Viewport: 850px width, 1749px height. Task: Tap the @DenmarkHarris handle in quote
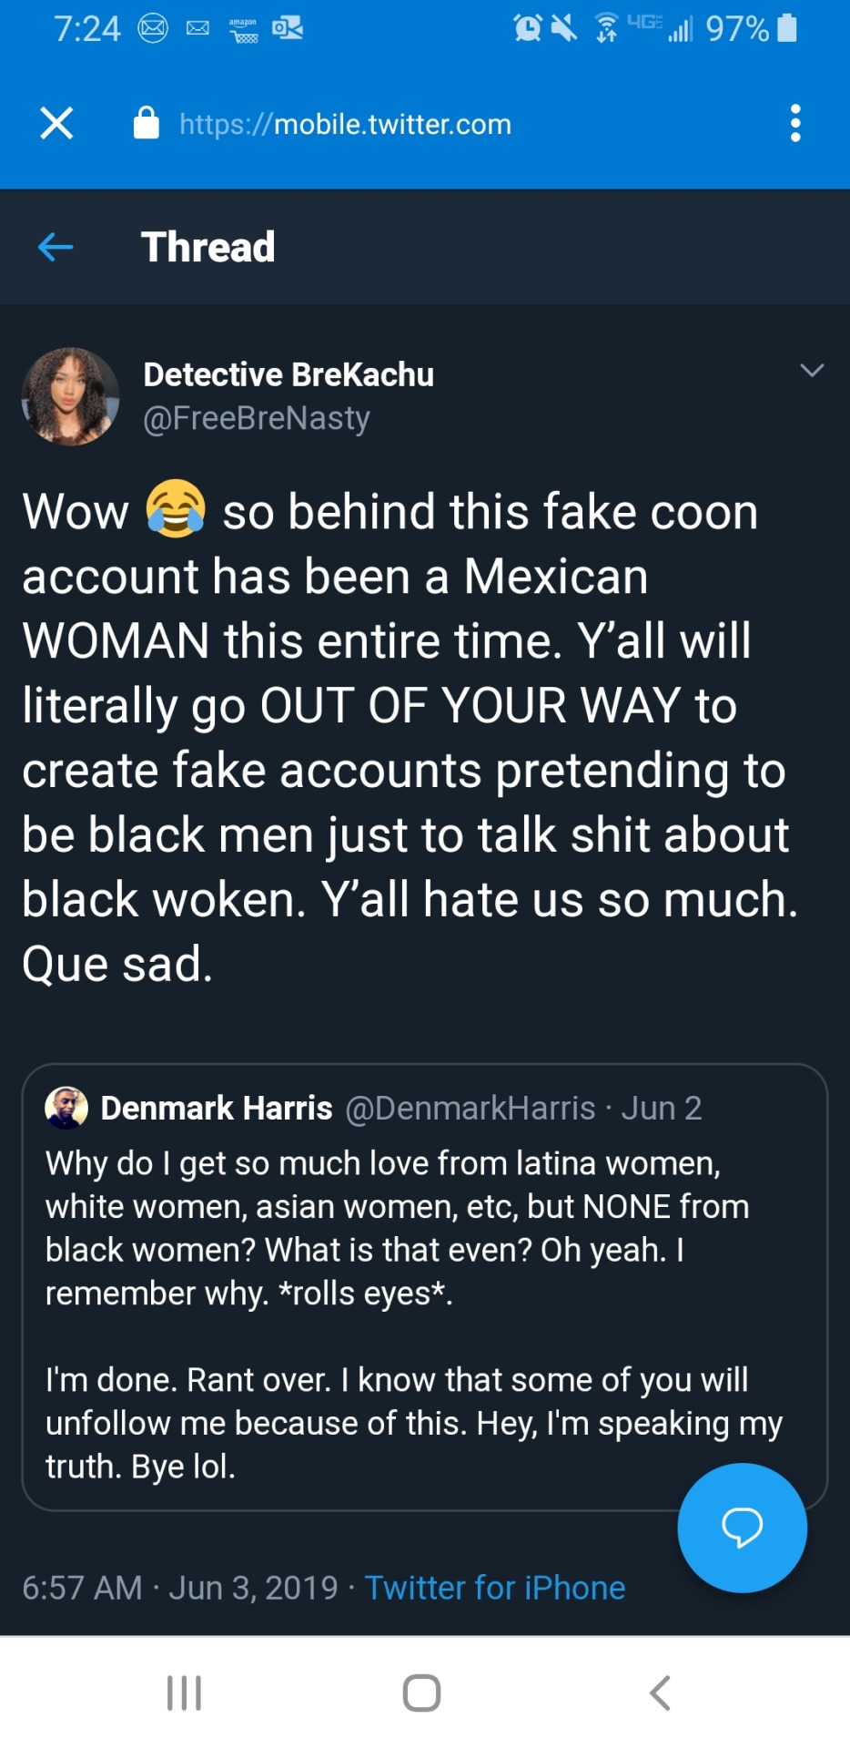pyautogui.click(x=471, y=1108)
